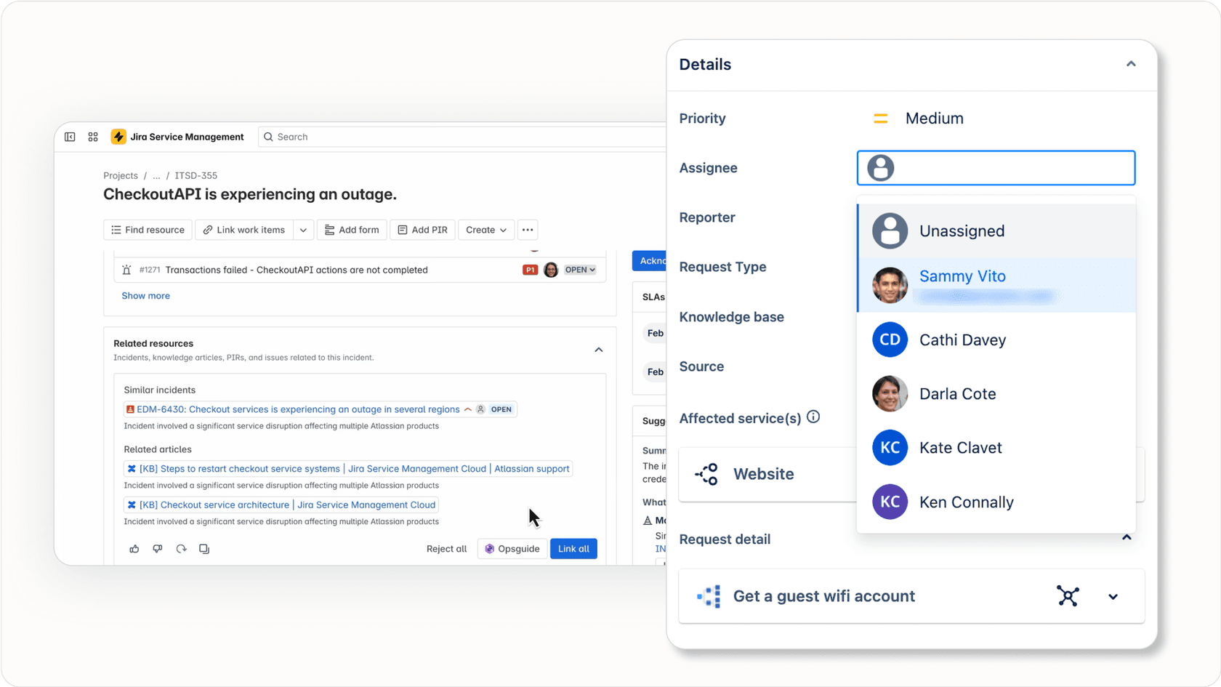Click the copy suggestions icon

[204, 549]
